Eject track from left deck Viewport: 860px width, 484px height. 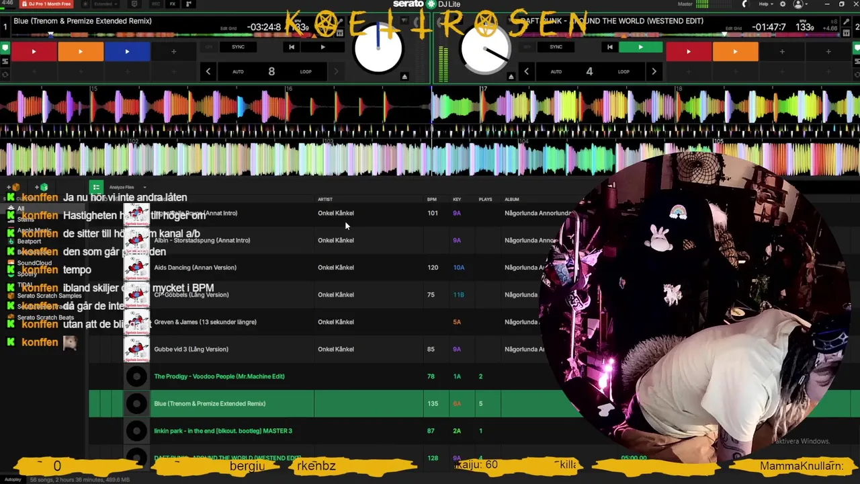tap(404, 77)
